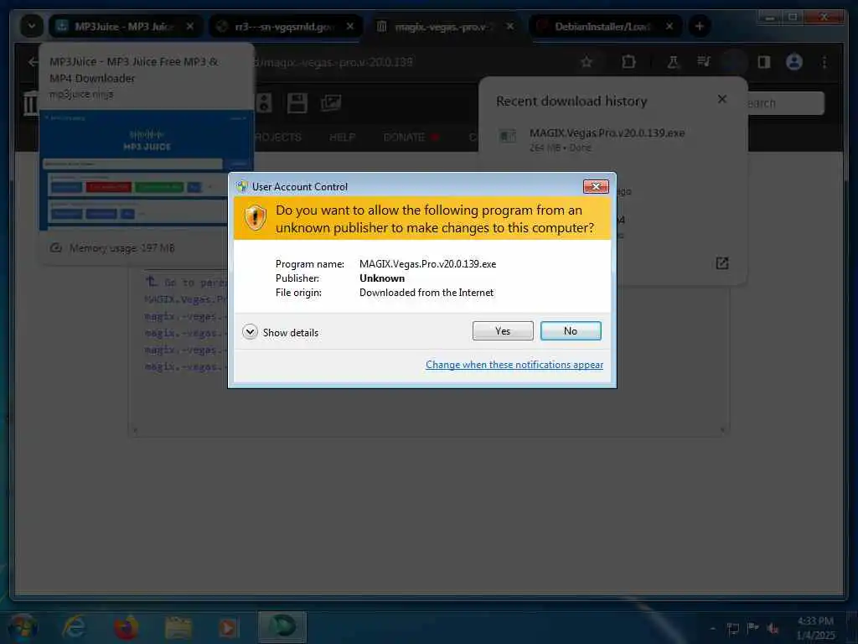
Task: Open Windows Start button
Action: click(22, 627)
